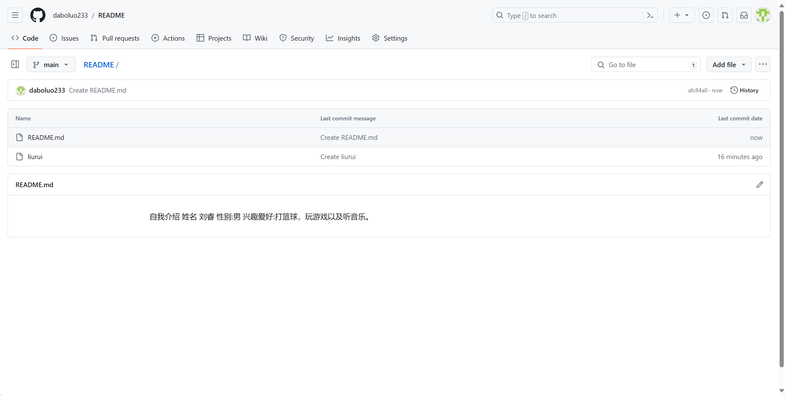Open pull requests shortcut icon in header
The image size is (785, 396).
[725, 15]
